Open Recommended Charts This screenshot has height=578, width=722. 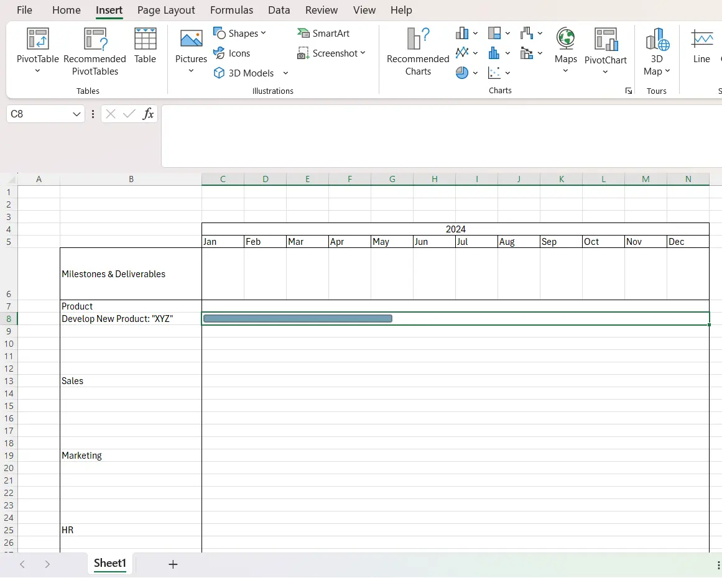point(418,50)
